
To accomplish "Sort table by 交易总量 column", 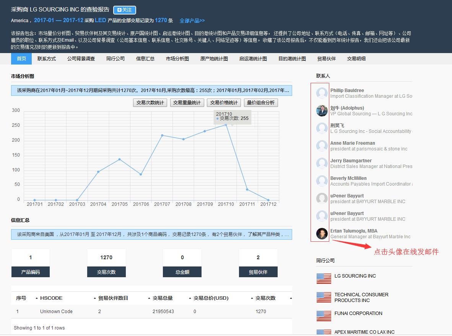I will click(x=163, y=298).
